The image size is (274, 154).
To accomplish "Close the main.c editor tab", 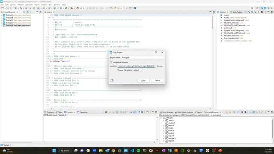I will coord(54,12).
